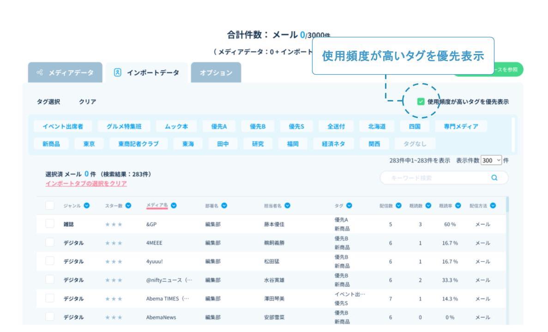Check the select-all header checkbox
The width and height of the screenshot is (548, 332).
click(x=50, y=205)
